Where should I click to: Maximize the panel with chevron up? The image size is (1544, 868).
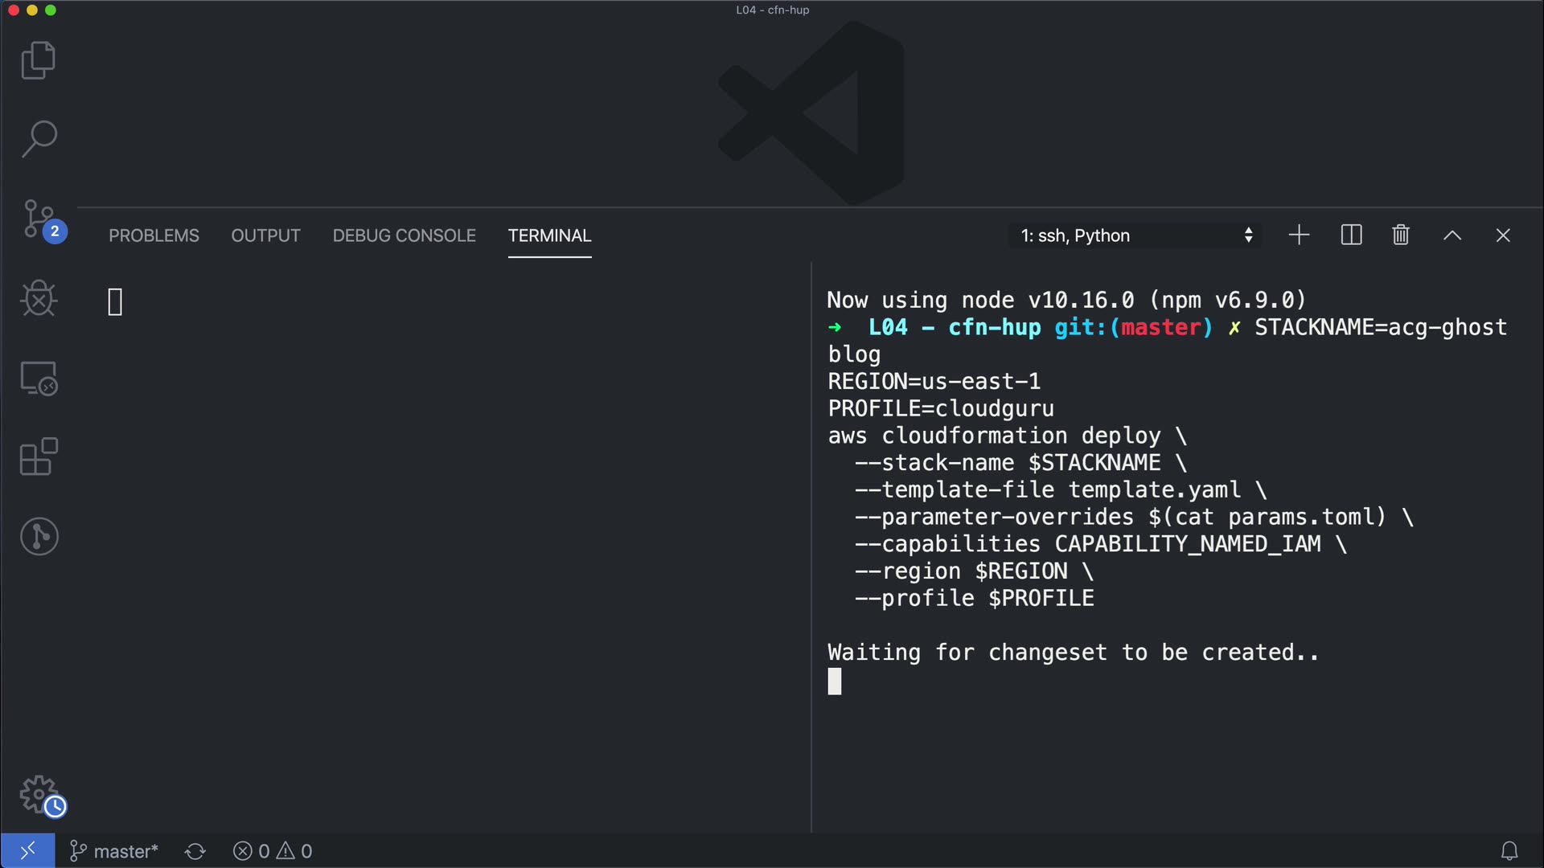coord(1452,235)
